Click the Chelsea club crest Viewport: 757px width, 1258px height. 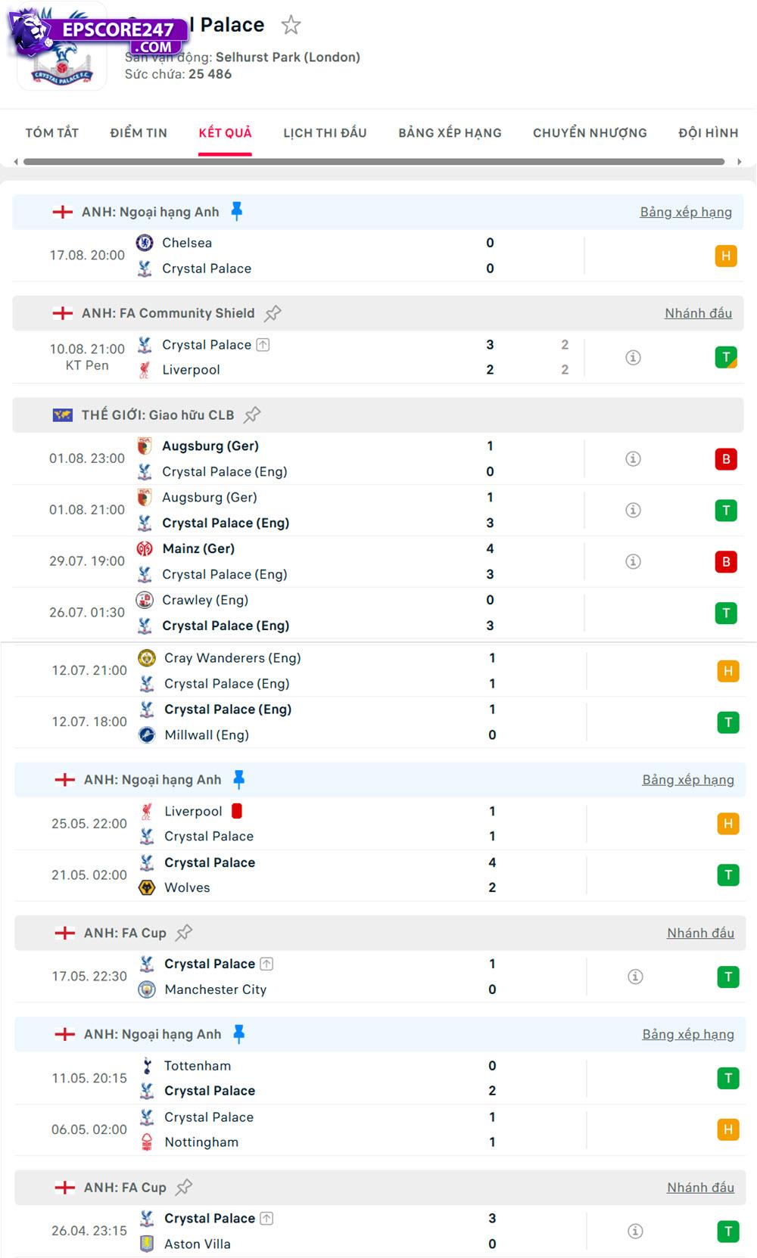coord(145,243)
